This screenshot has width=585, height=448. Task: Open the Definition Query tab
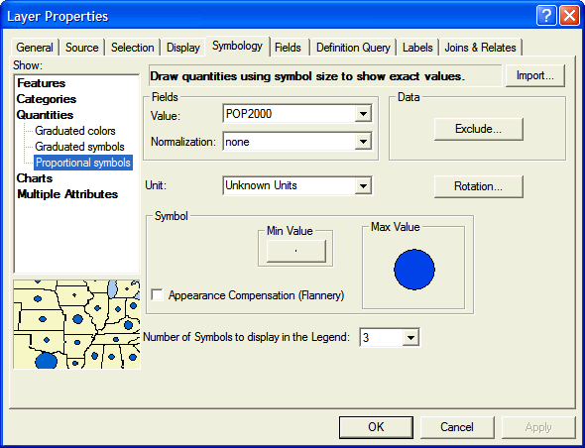(x=353, y=48)
